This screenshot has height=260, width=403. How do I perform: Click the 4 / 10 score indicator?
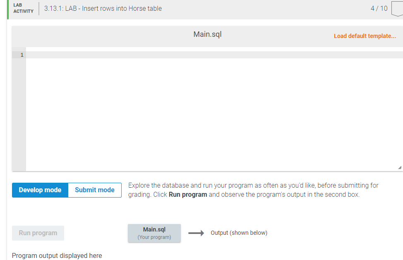[379, 8]
